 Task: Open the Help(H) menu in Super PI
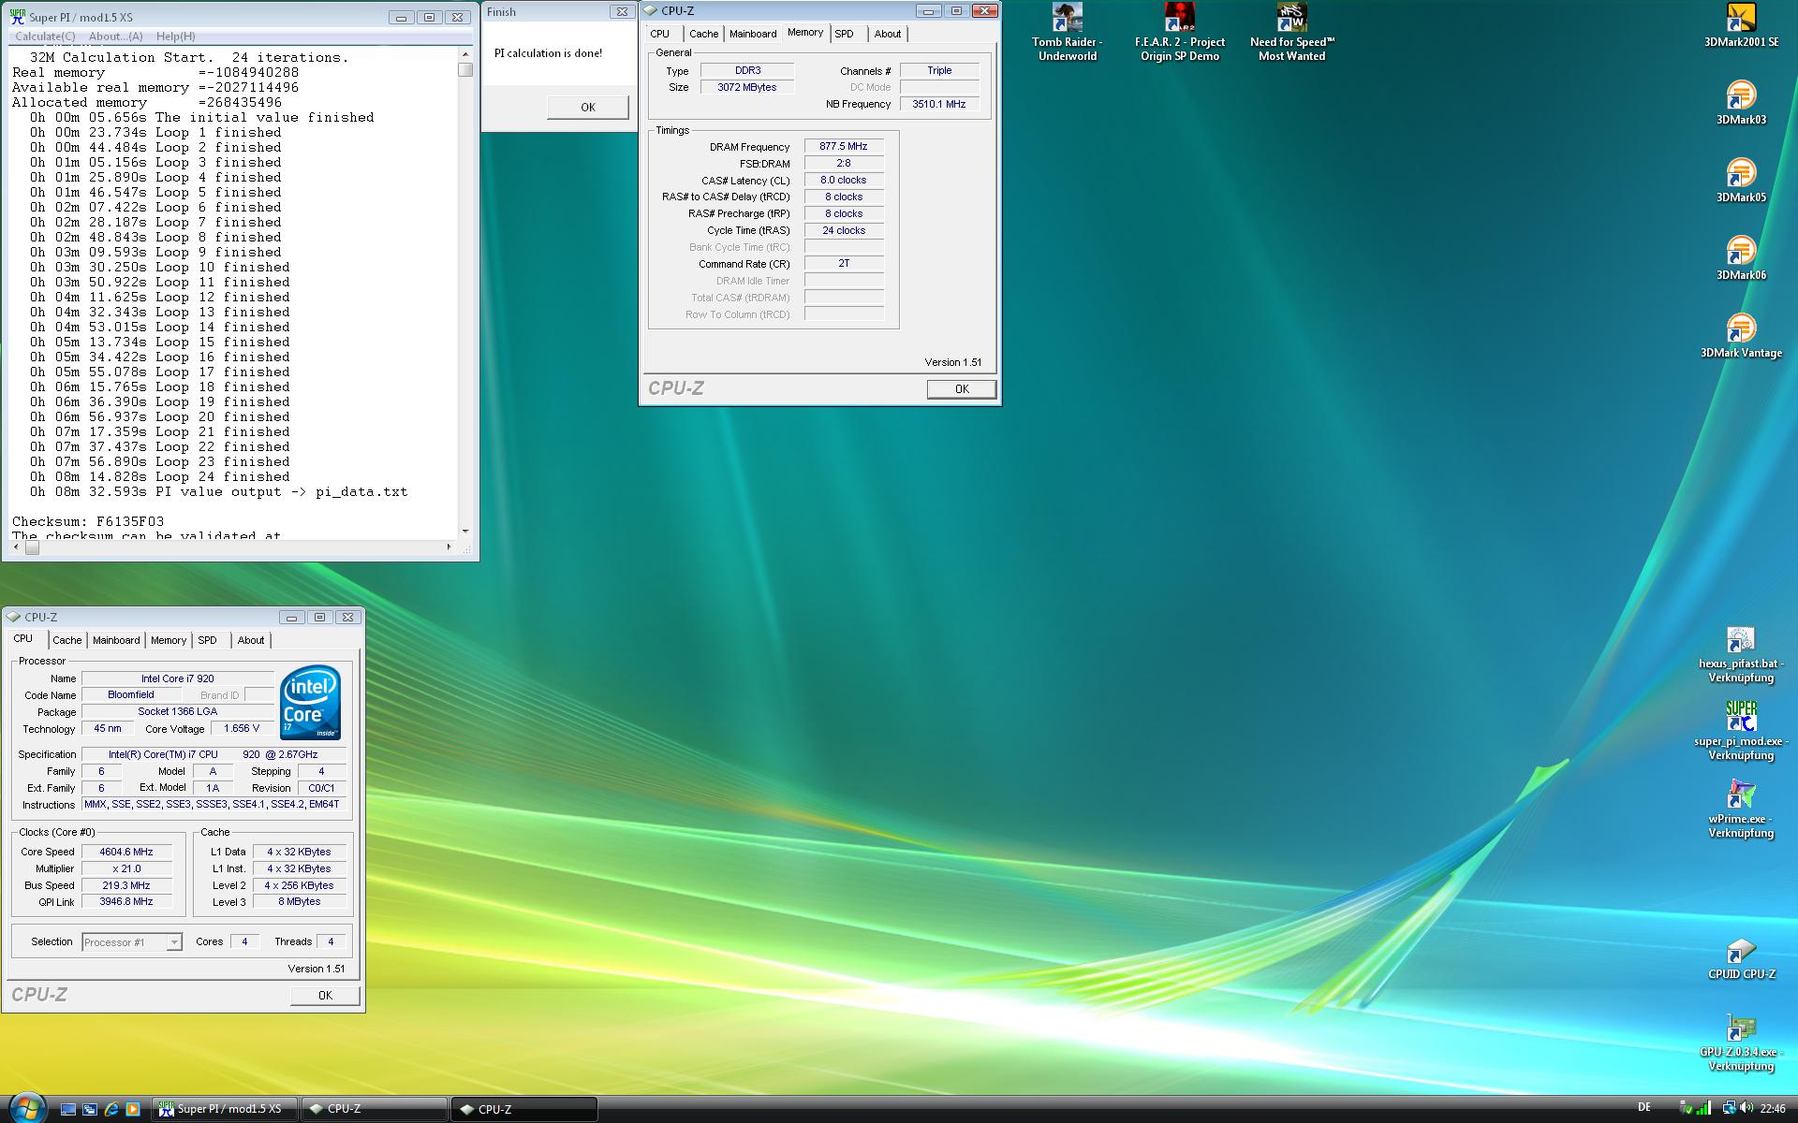[x=176, y=36]
